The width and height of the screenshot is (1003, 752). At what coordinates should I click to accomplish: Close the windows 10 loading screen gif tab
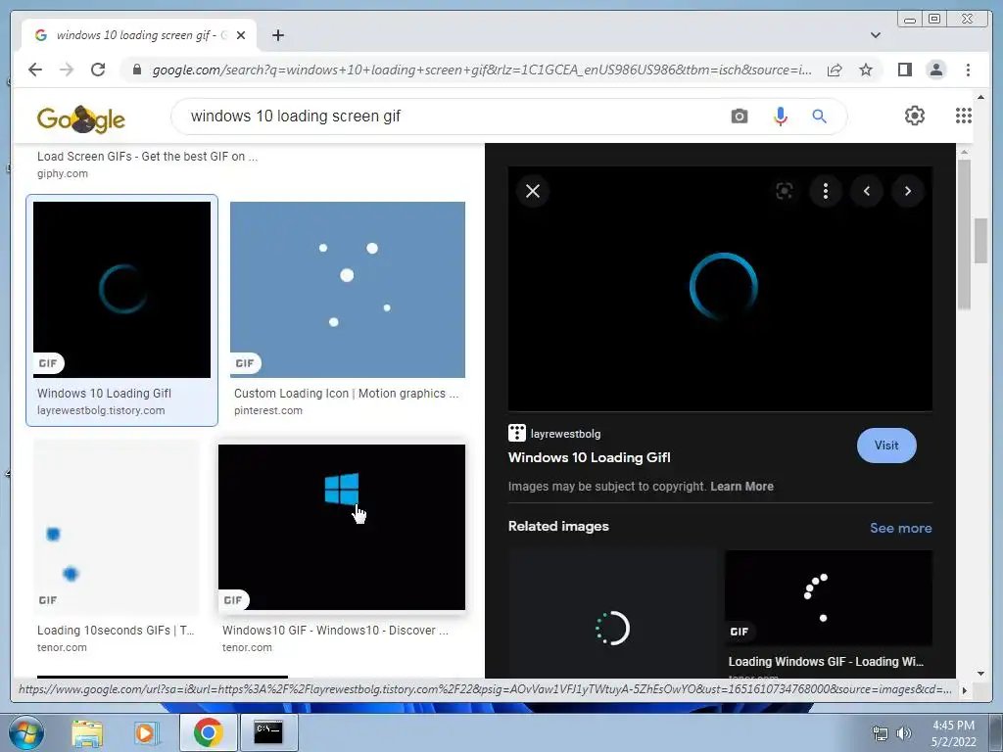[241, 35]
